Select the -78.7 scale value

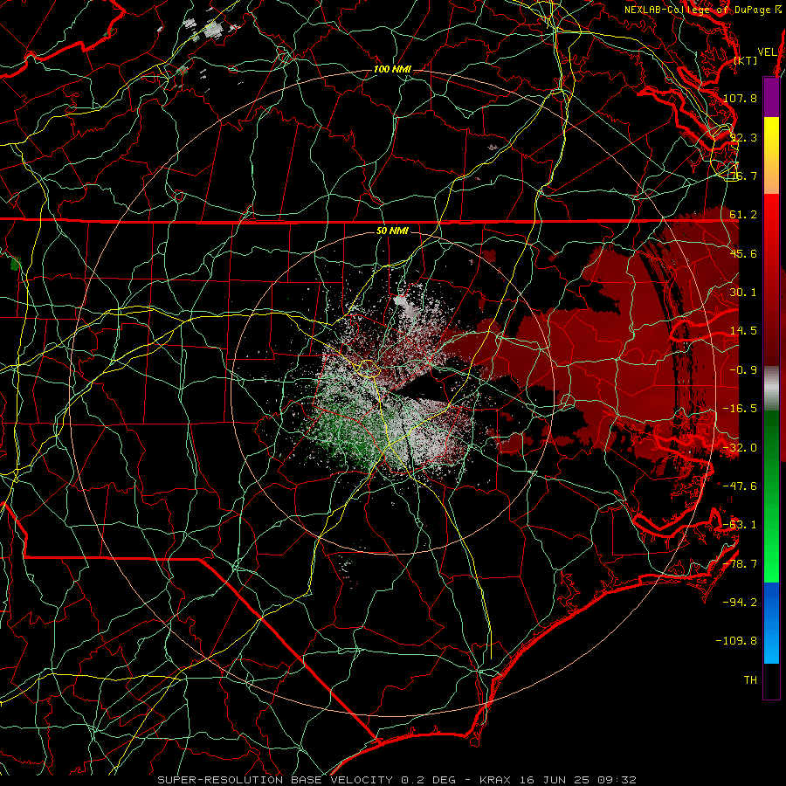(x=740, y=564)
